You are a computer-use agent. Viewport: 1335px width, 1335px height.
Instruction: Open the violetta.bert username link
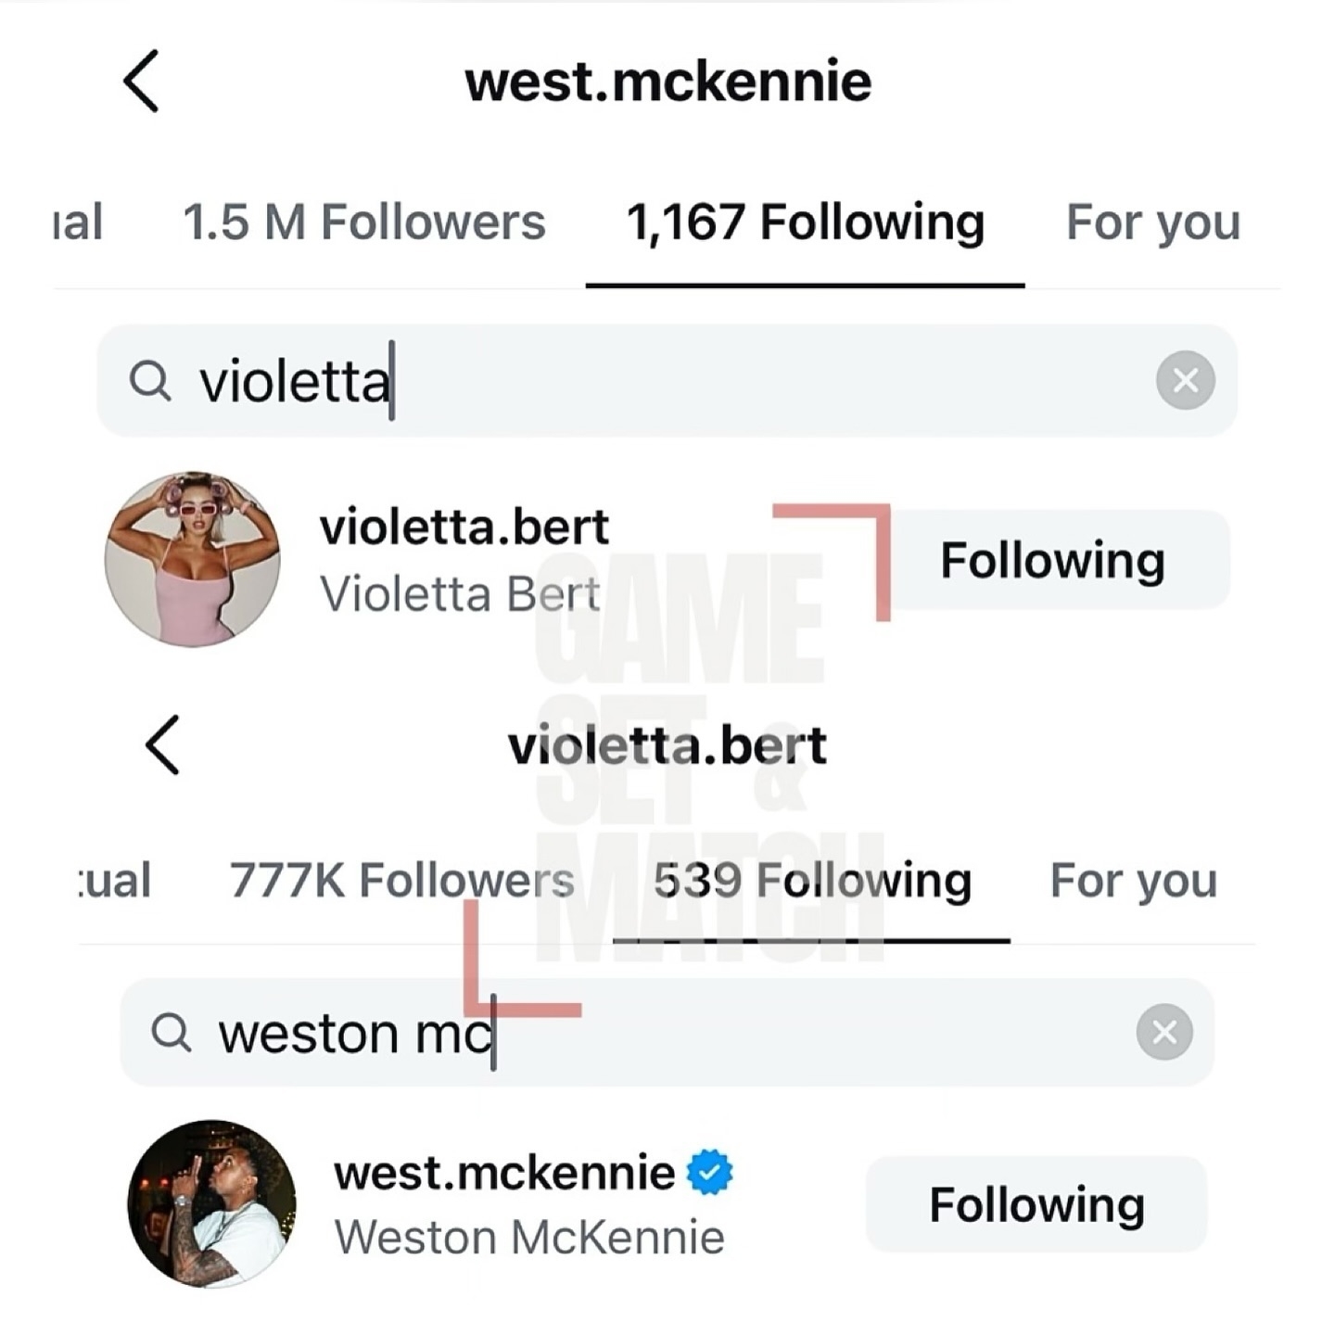point(464,528)
